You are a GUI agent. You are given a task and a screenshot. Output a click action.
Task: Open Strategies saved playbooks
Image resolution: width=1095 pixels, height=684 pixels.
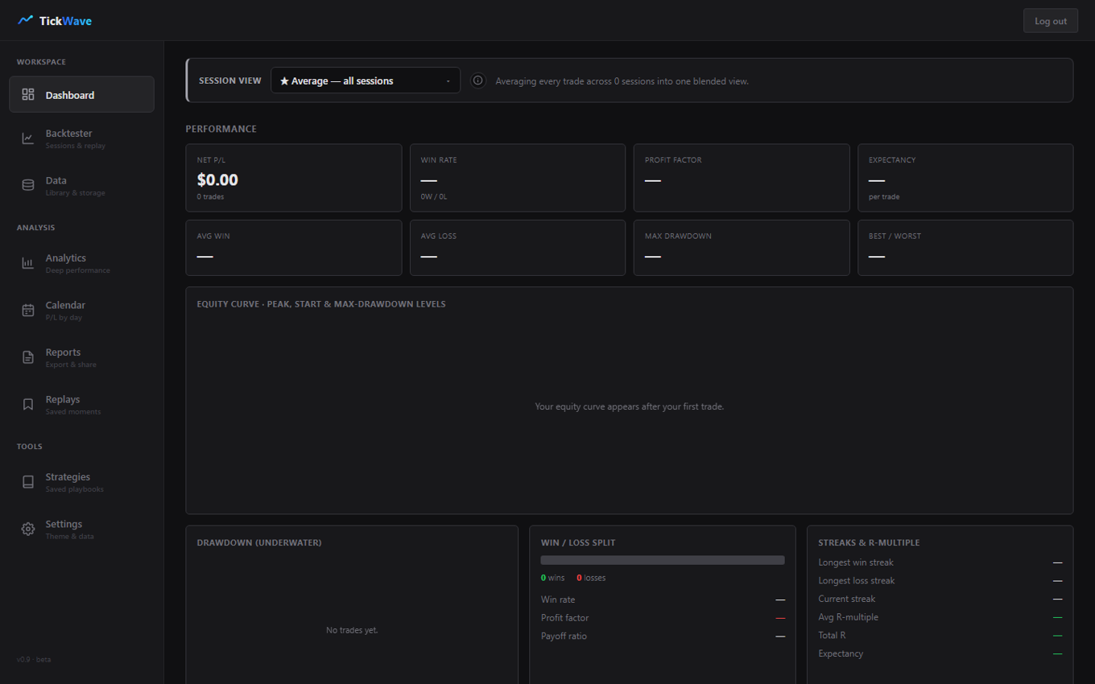tap(81, 482)
